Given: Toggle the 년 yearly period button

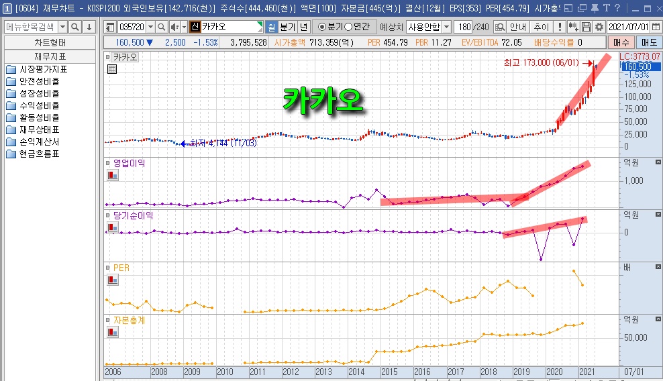Looking at the screenshot, I should coord(303,27).
